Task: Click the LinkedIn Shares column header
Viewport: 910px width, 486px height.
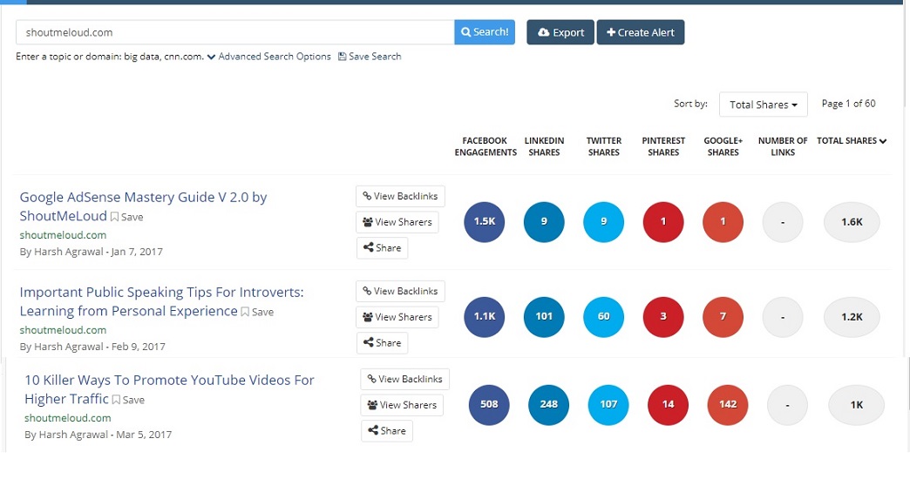Action: point(545,146)
